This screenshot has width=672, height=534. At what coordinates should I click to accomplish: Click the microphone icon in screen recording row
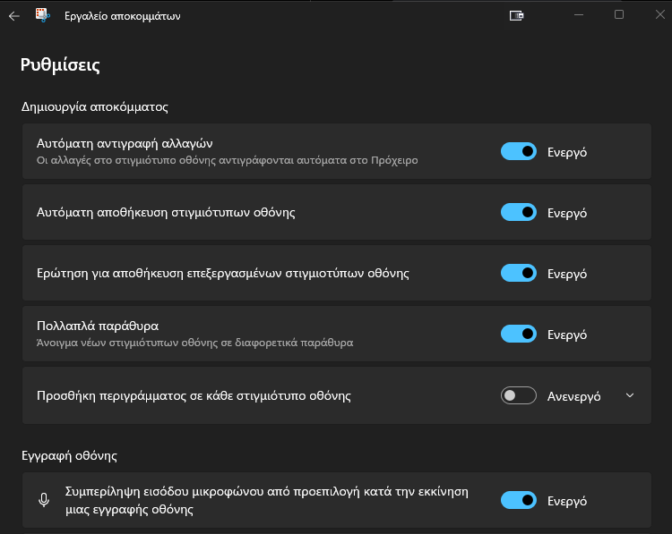pyautogui.click(x=44, y=500)
